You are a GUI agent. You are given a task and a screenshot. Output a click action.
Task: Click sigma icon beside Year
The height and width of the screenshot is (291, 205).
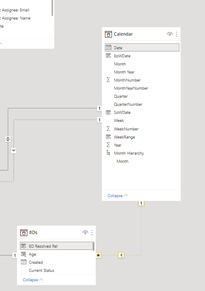pyautogui.click(x=108, y=145)
